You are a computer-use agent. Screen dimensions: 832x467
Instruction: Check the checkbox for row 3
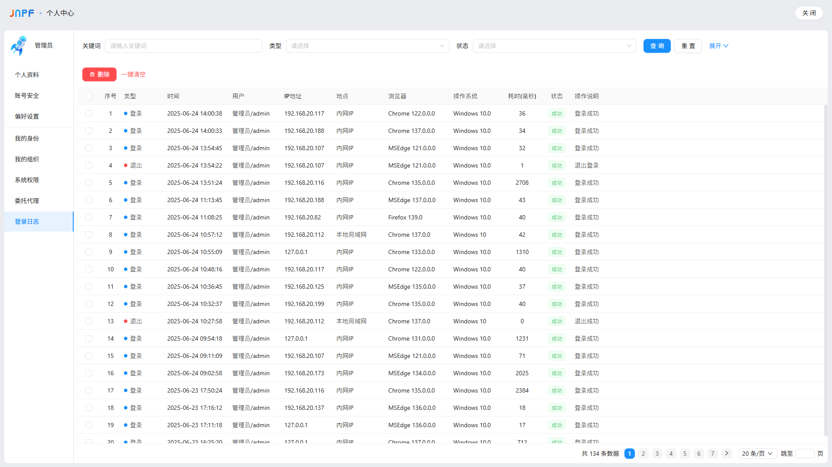point(89,148)
